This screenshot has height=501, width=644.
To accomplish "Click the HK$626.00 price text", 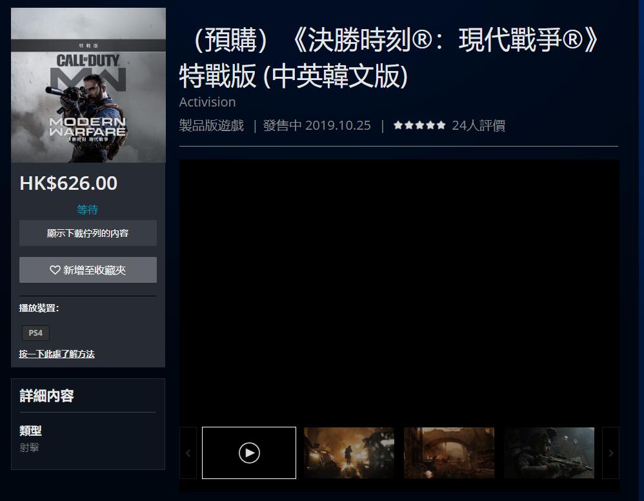I will pyautogui.click(x=68, y=183).
